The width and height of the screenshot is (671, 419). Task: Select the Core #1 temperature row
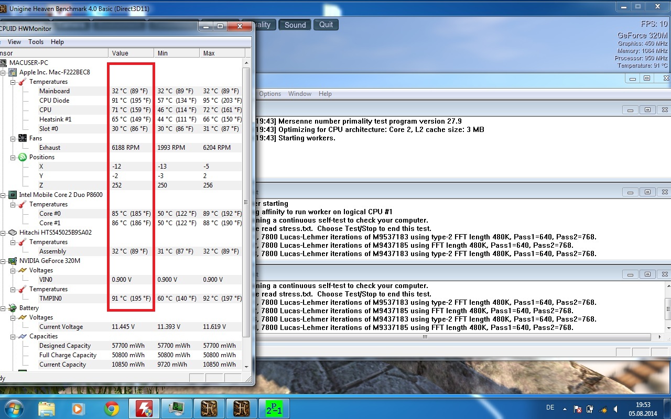coord(121,223)
